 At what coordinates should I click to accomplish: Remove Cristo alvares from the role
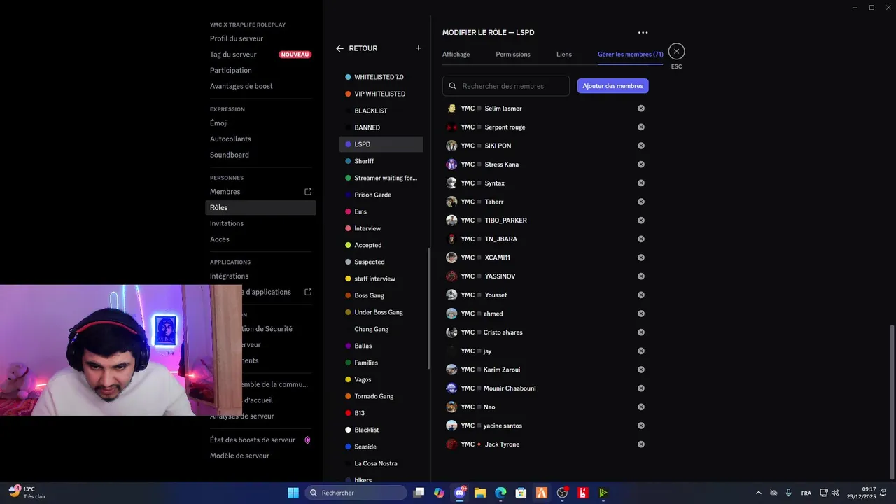[640, 332]
